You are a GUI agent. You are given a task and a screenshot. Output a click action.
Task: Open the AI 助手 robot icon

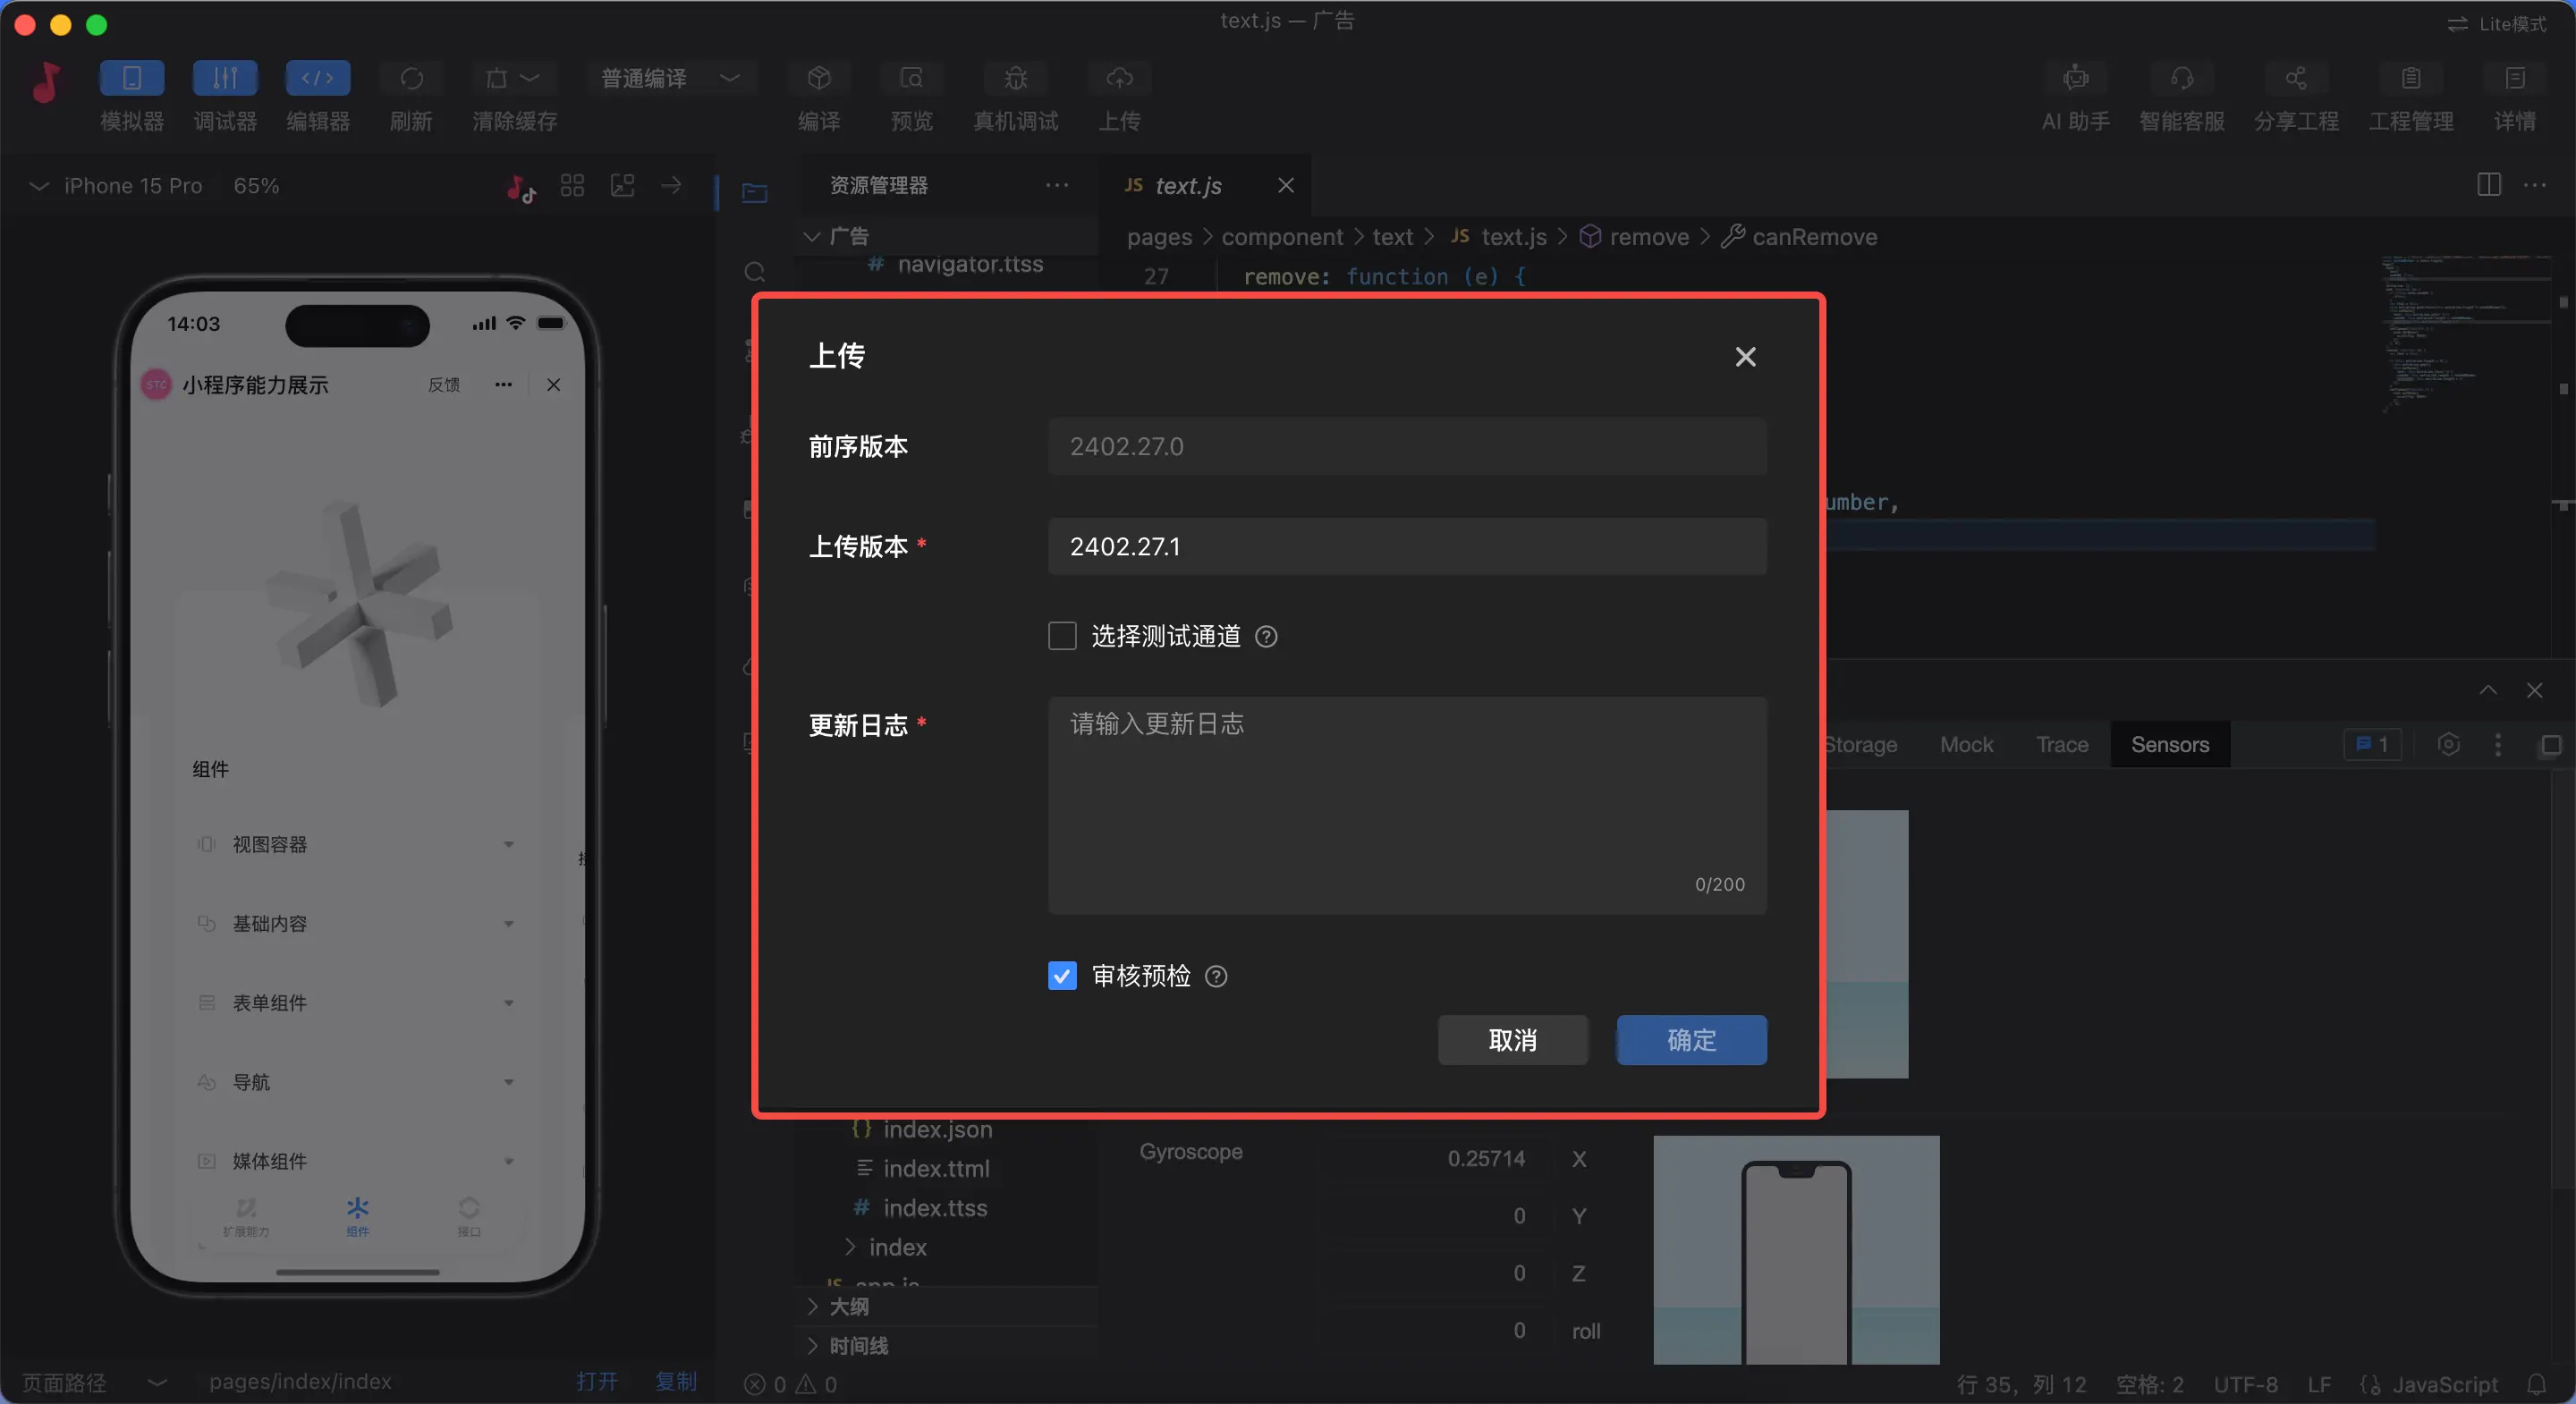[x=2076, y=78]
